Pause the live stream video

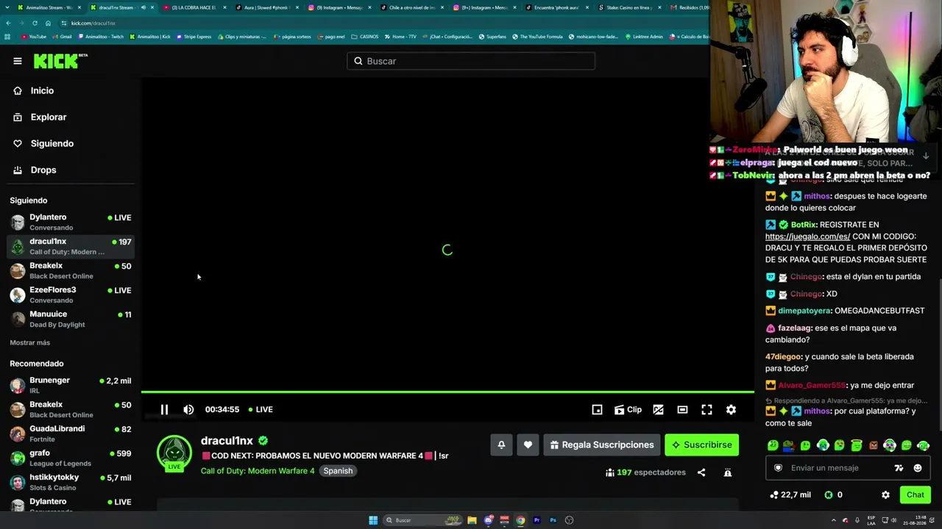click(164, 409)
